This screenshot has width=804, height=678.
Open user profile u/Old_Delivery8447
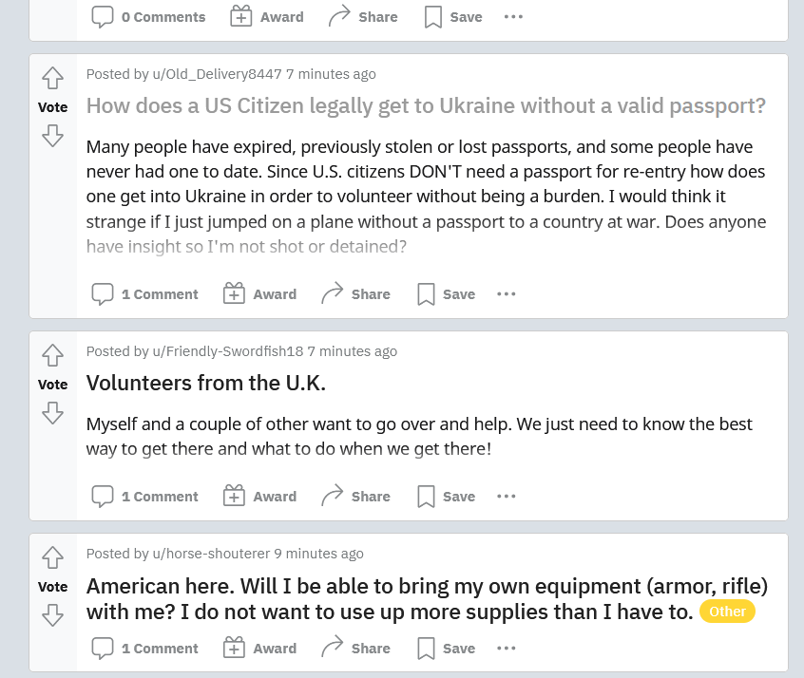(217, 74)
